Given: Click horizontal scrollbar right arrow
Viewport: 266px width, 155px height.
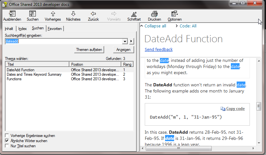Looking at the screenshot, I should [x=253, y=148].
